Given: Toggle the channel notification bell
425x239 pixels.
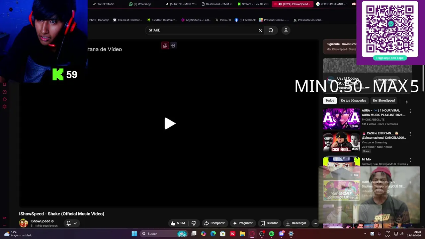Looking at the screenshot, I should tap(68, 223).
